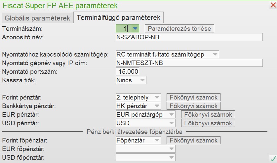Expand Nyomtatóhoz kapcsolódó számítógép dropdown
The height and width of the screenshot is (163, 277).
(215, 54)
